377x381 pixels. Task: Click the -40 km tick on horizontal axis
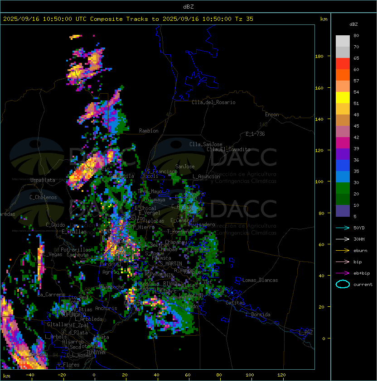[30, 375]
